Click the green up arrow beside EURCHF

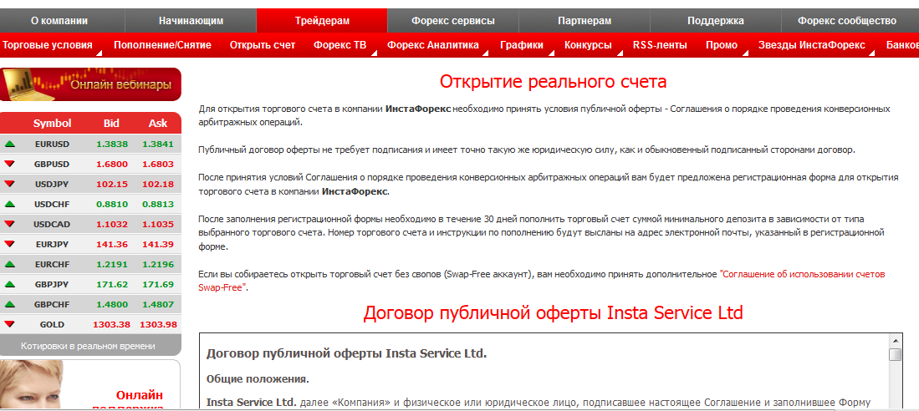pos(9,264)
